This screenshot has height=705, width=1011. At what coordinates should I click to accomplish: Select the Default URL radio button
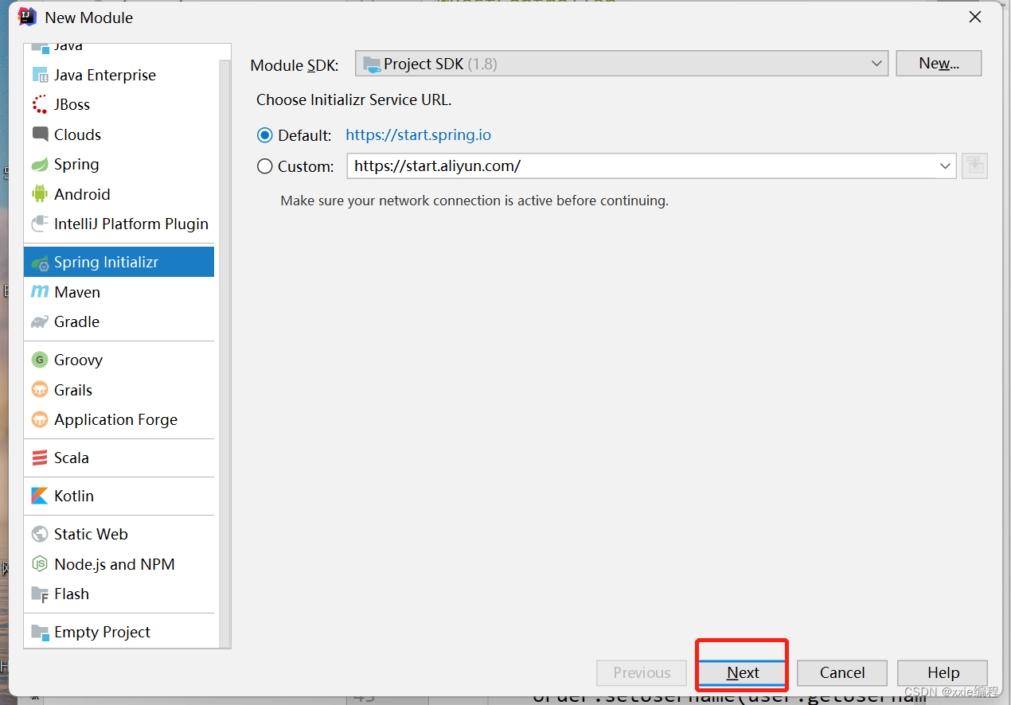[x=265, y=135]
